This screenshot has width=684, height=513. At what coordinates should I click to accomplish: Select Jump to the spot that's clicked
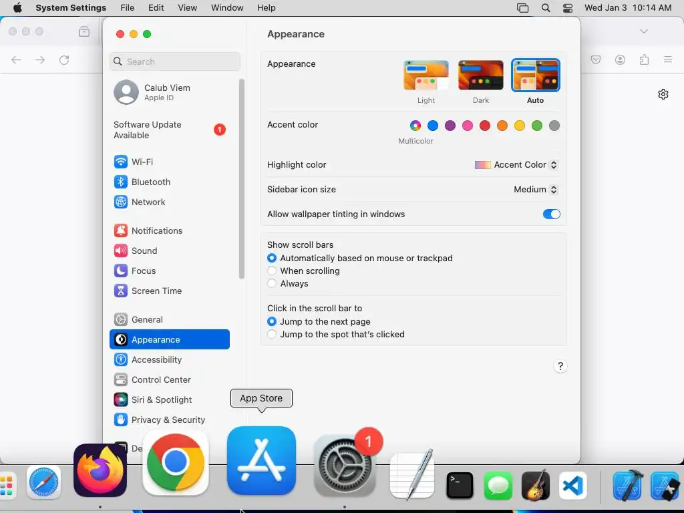(x=272, y=334)
